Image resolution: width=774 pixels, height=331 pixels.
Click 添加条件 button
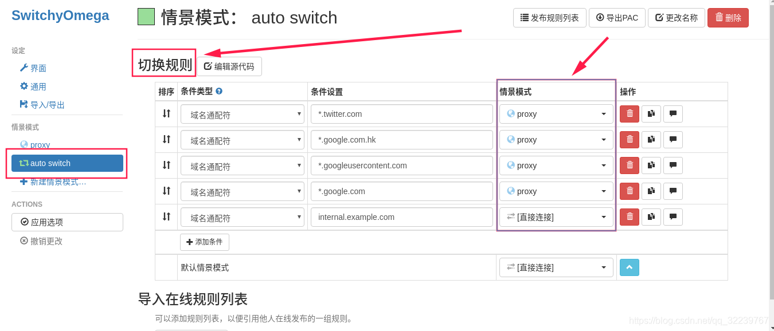tap(205, 242)
